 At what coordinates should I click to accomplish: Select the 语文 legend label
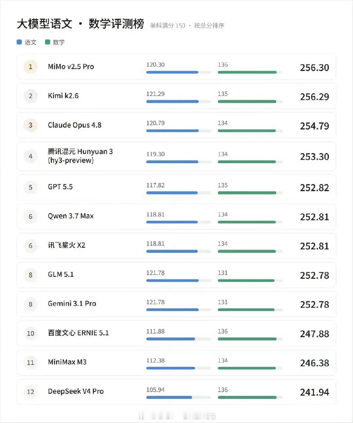point(31,42)
